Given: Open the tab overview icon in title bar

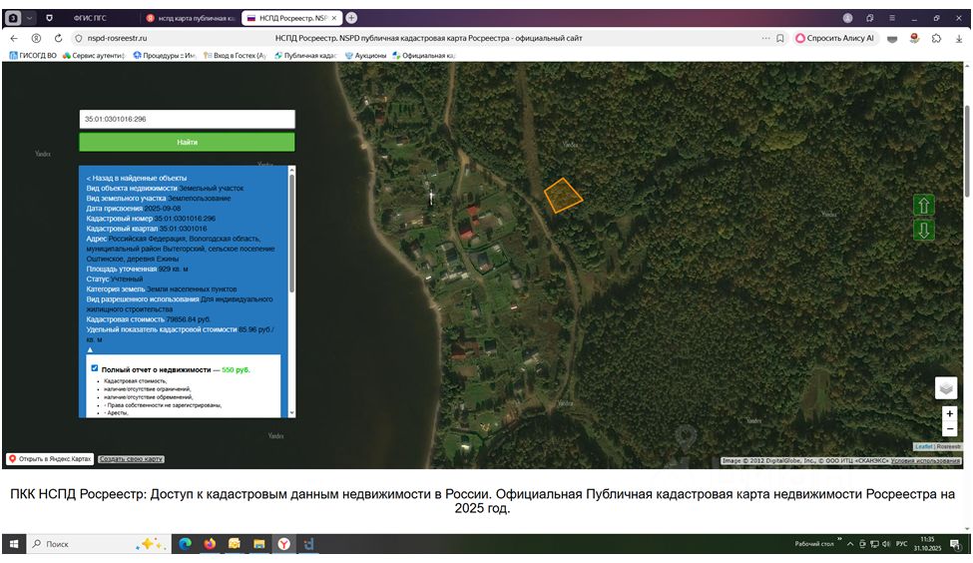Looking at the screenshot, I should pyautogui.click(x=870, y=18).
